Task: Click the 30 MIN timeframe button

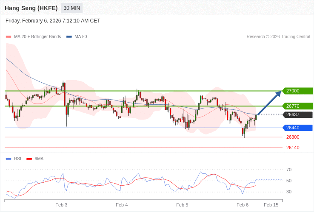Action: point(71,8)
